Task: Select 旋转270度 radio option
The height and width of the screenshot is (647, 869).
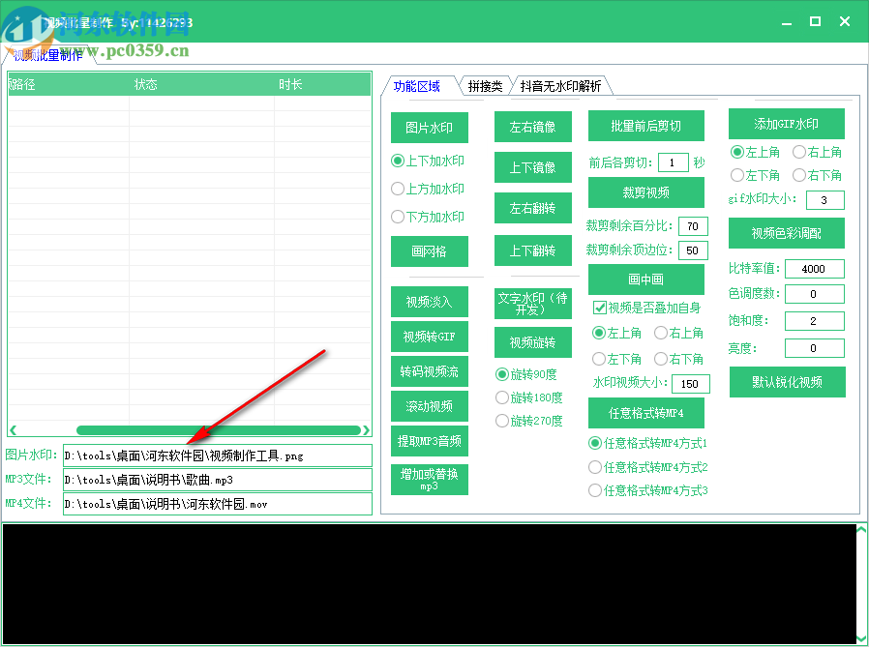Action: (x=528, y=421)
